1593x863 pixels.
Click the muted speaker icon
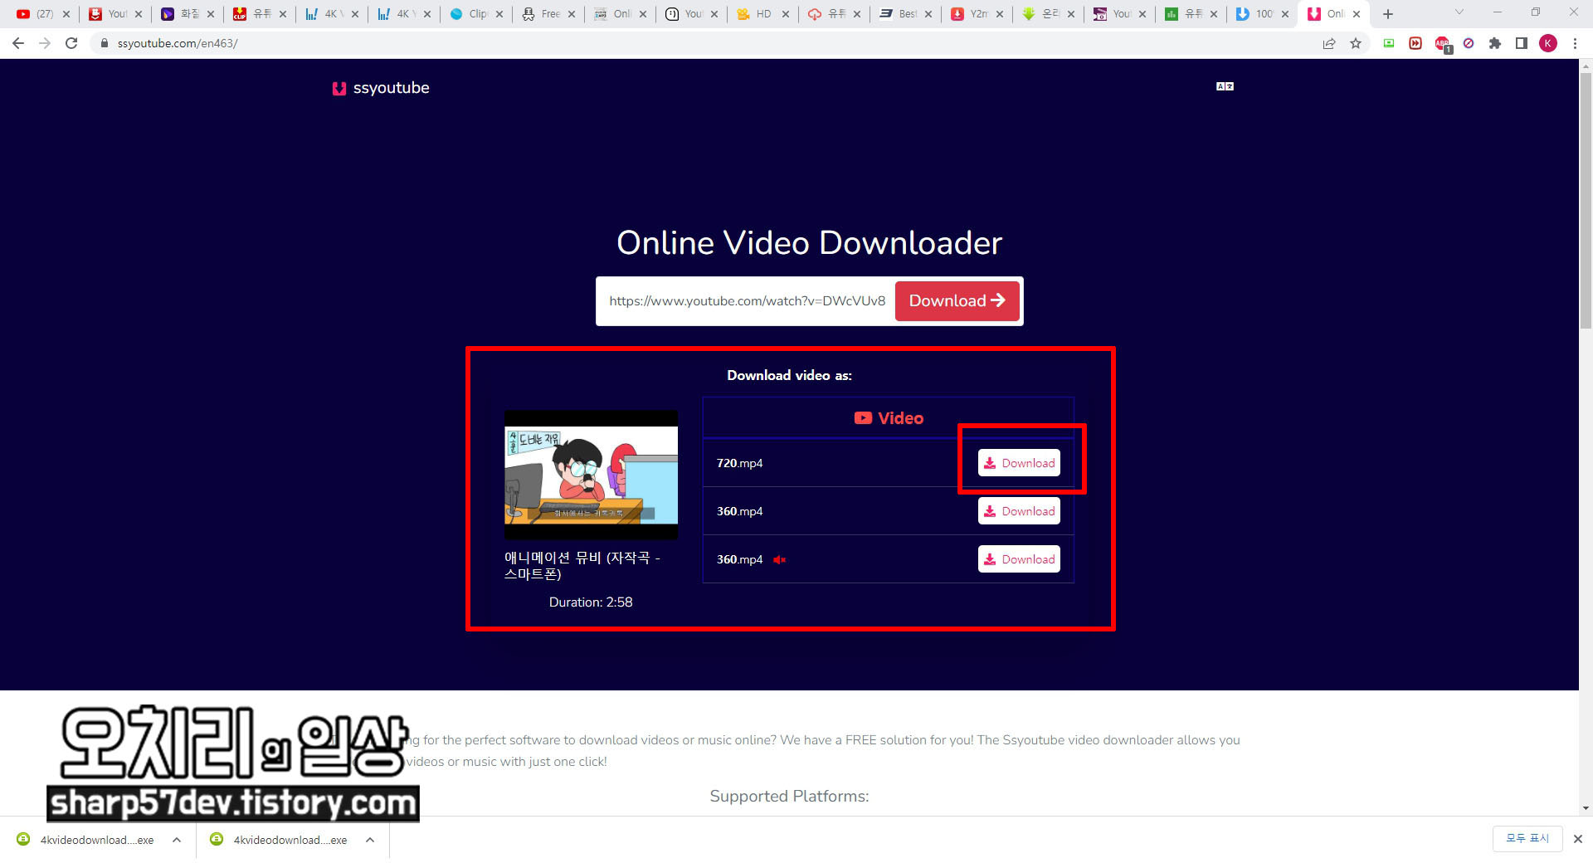point(779,559)
